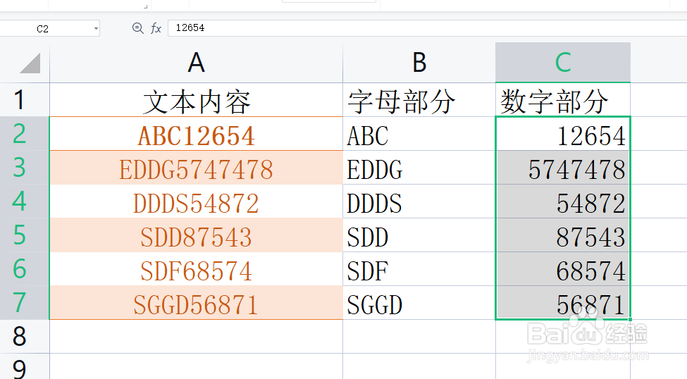Screen dimensions: 687x379
Task: Select the cell with text SDF
Action: point(419,269)
